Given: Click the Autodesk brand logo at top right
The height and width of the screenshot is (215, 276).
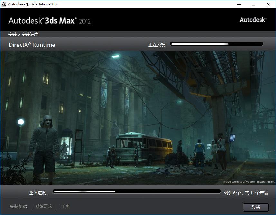Looking at the screenshot, I should click(x=253, y=20).
